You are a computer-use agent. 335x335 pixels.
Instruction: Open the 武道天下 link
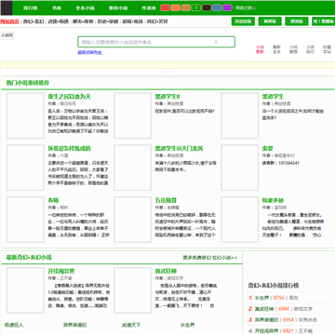tap(131, 325)
